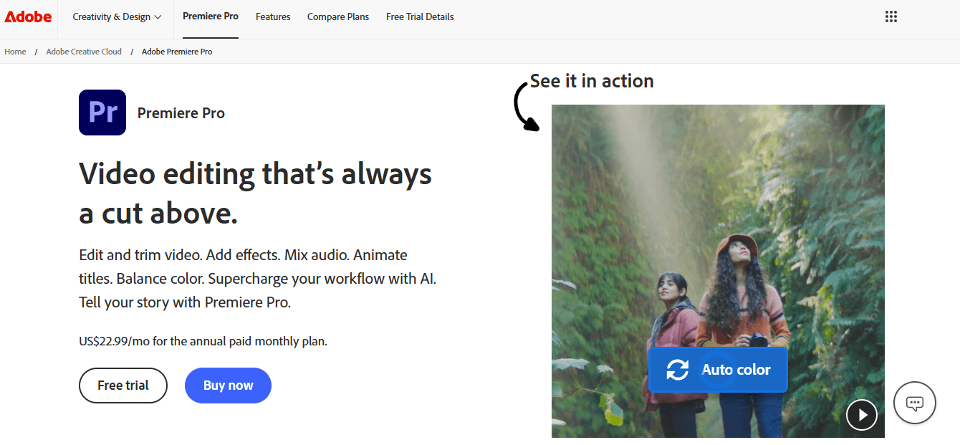Collapse the Creativity & Design menu arrow
960x445 pixels.
pos(159,16)
